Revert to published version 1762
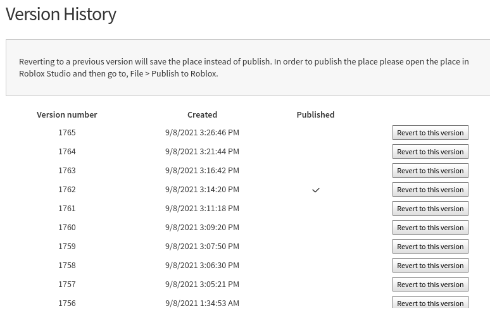490x325 pixels. (430, 190)
